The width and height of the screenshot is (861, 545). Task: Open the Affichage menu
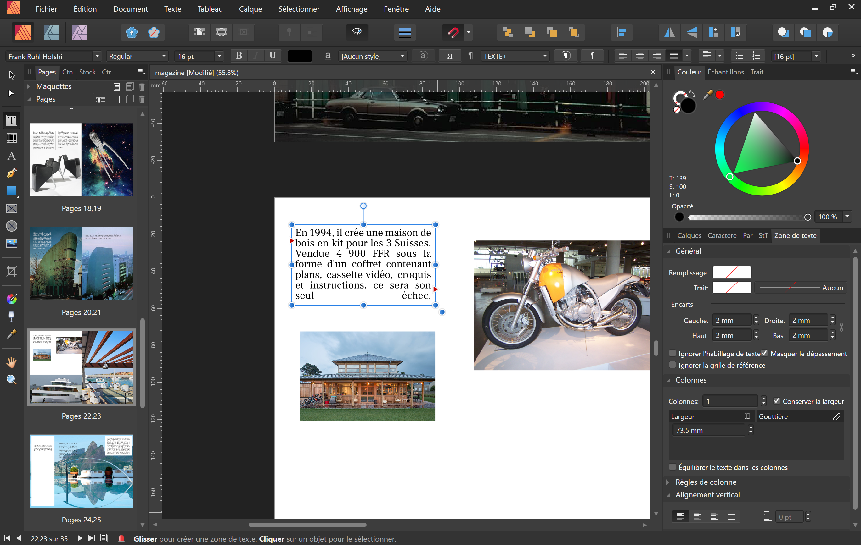352,9
